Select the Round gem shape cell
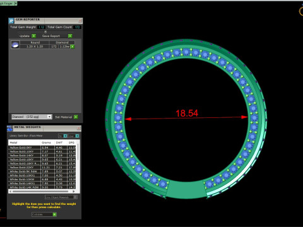 (35, 42)
